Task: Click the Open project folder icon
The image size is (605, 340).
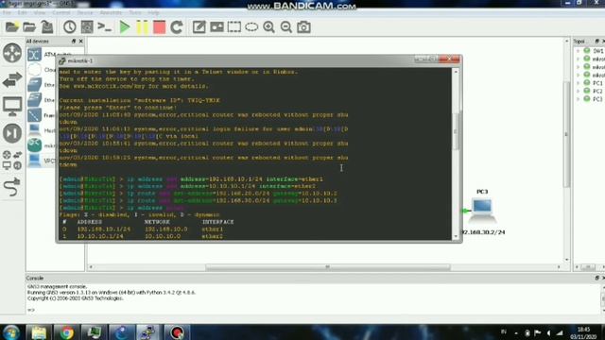Action: pyautogui.click(x=29, y=27)
